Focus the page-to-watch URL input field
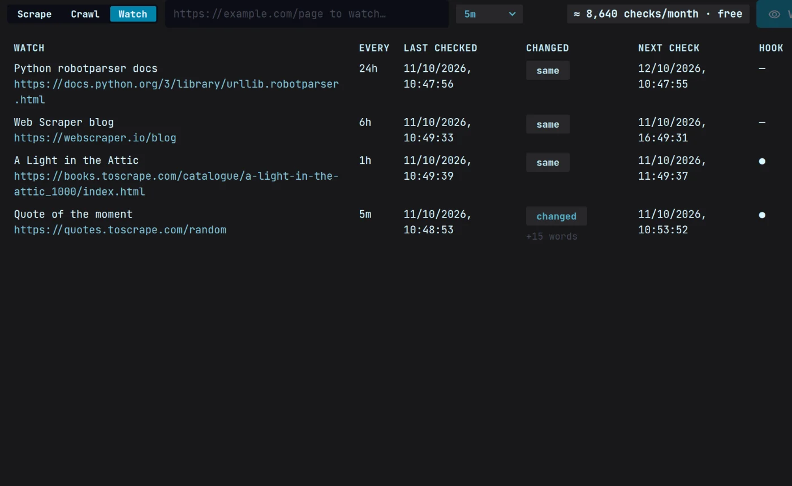 click(307, 14)
